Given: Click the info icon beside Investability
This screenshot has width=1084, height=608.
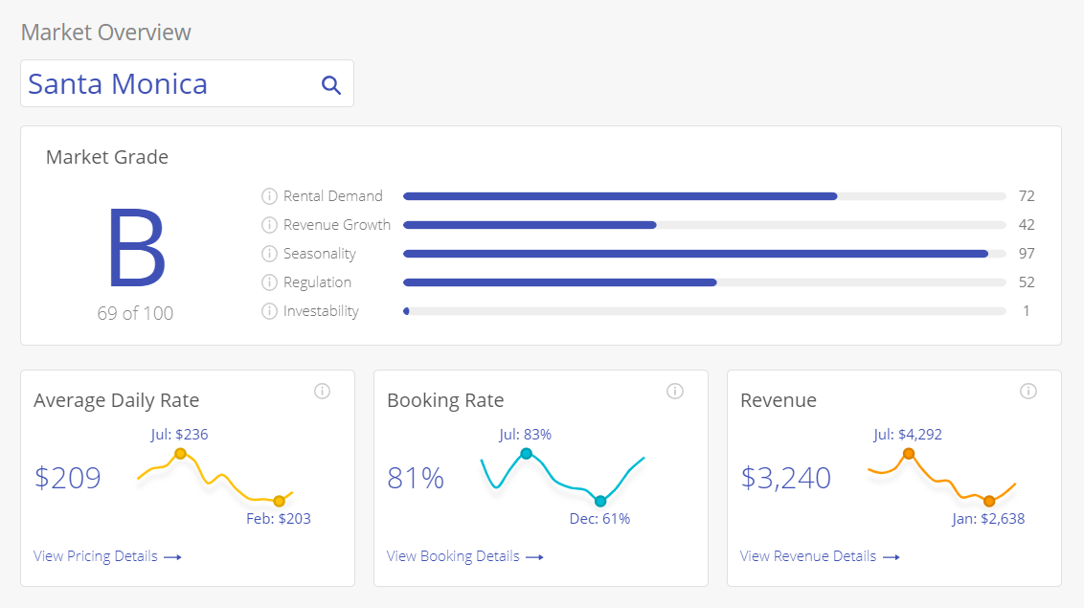Looking at the screenshot, I should pyautogui.click(x=268, y=310).
